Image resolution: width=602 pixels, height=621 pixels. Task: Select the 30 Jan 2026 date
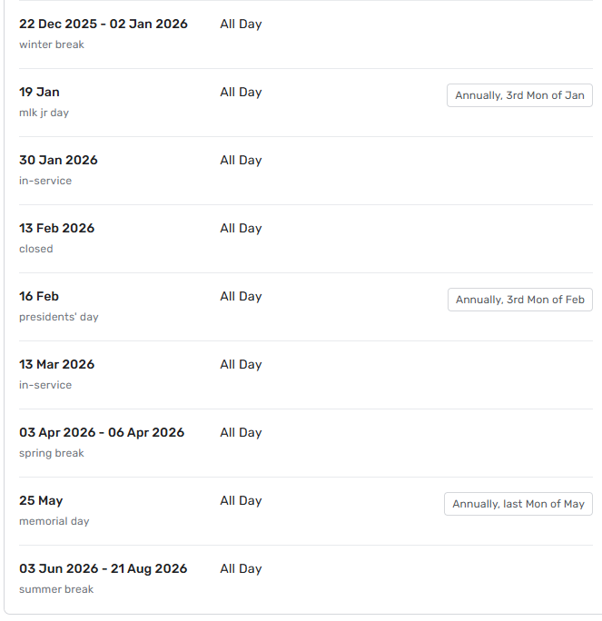(x=58, y=161)
